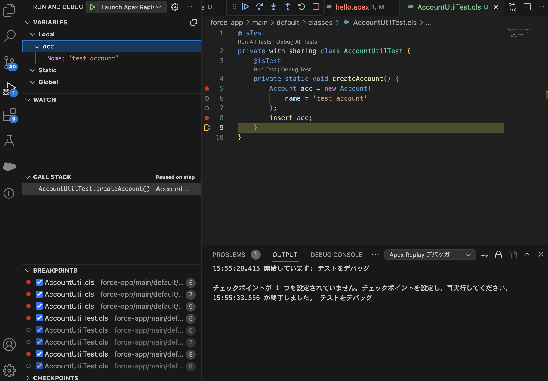Stop the debug session

pyautogui.click(x=316, y=7)
